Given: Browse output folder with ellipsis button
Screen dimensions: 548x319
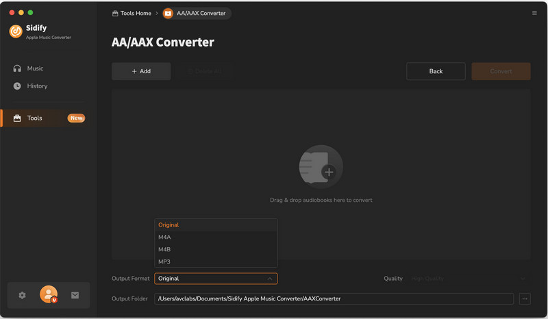Looking at the screenshot, I should point(525,298).
